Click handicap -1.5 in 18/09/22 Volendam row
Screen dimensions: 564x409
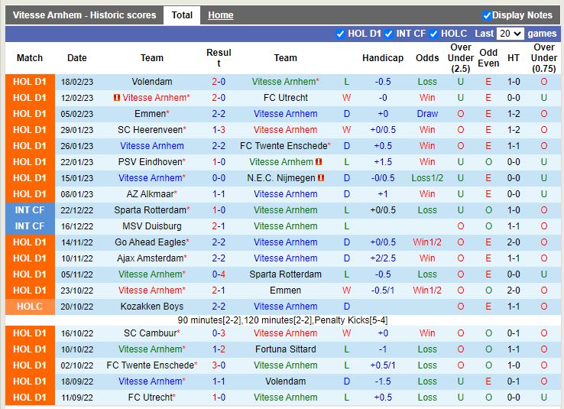[383, 381]
